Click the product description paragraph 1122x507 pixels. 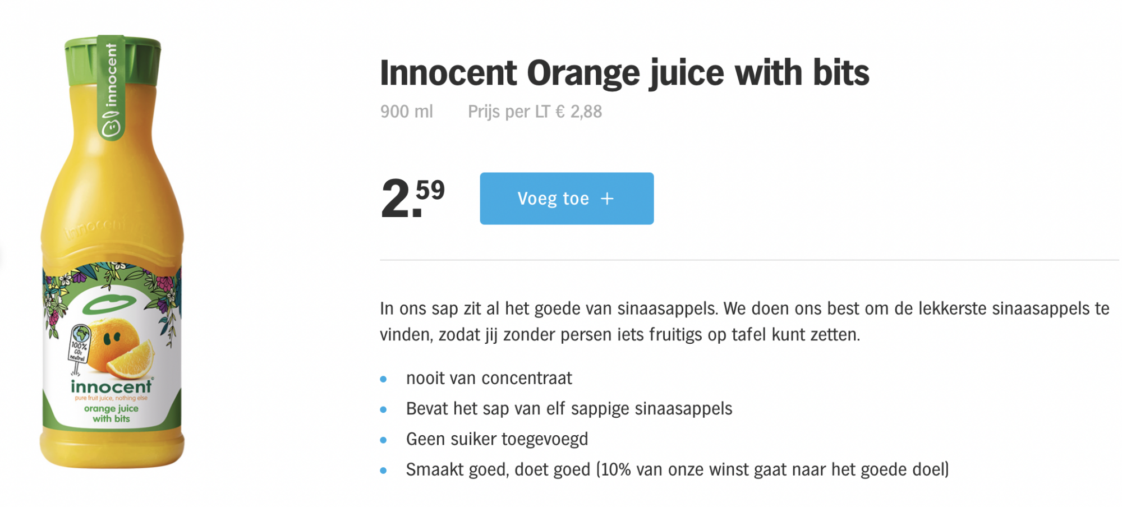click(744, 321)
